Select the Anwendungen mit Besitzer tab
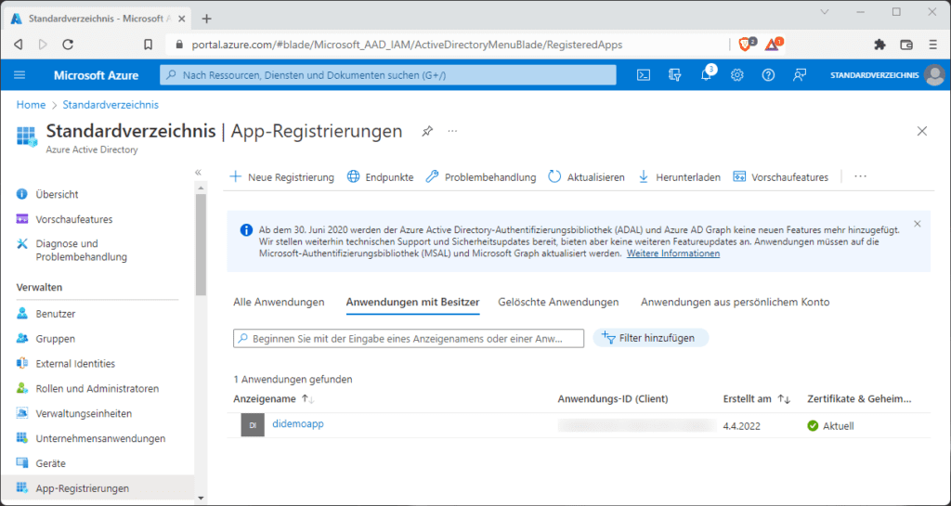Image resolution: width=951 pixels, height=506 pixels. (413, 302)
